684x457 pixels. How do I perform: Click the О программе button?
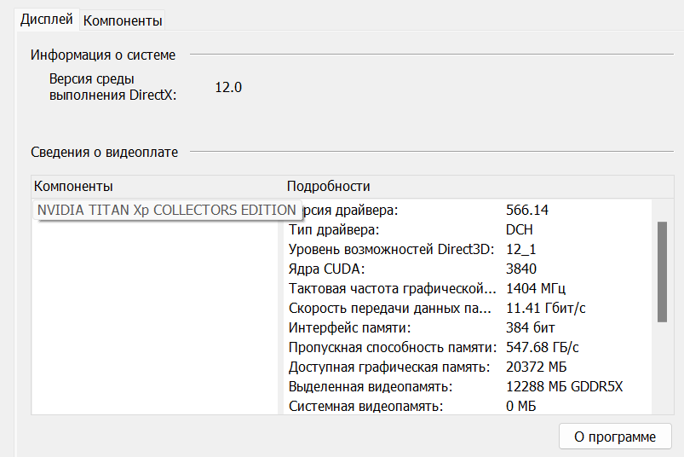(615, 437)
